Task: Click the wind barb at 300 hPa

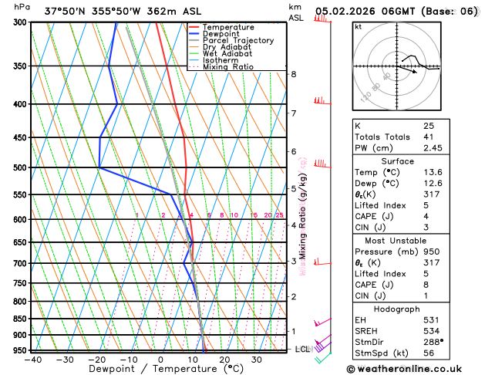Action: pyautogui.click(x=322, y=19)
